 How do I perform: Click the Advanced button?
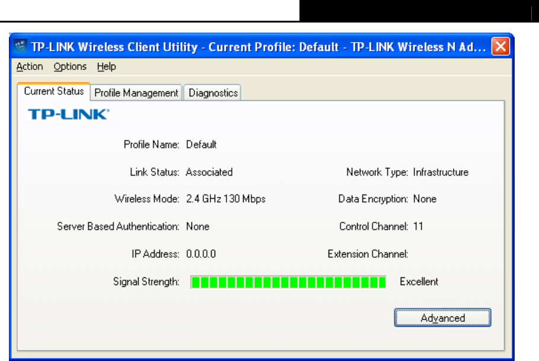click(x=442, y=318)
